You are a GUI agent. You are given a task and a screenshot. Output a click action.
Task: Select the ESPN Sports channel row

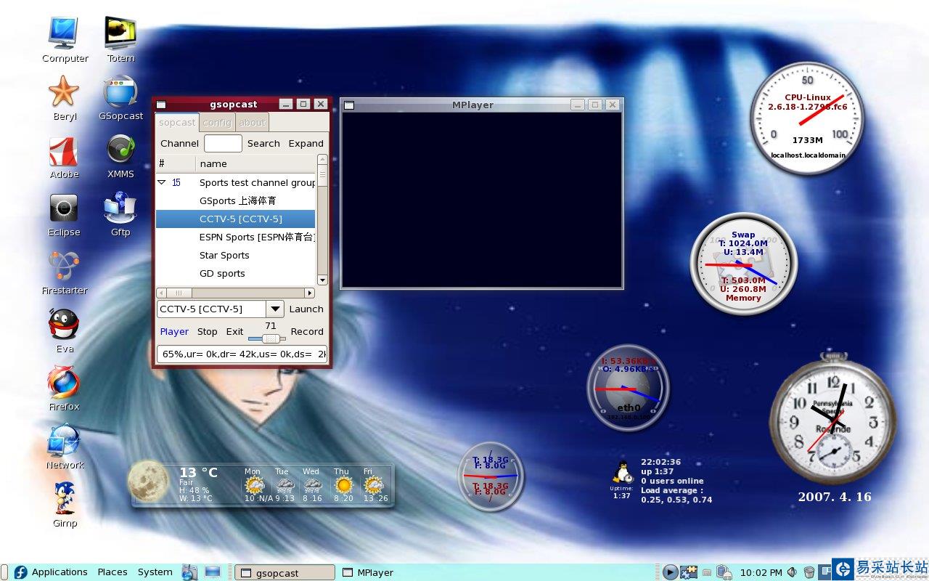point(236,237)
